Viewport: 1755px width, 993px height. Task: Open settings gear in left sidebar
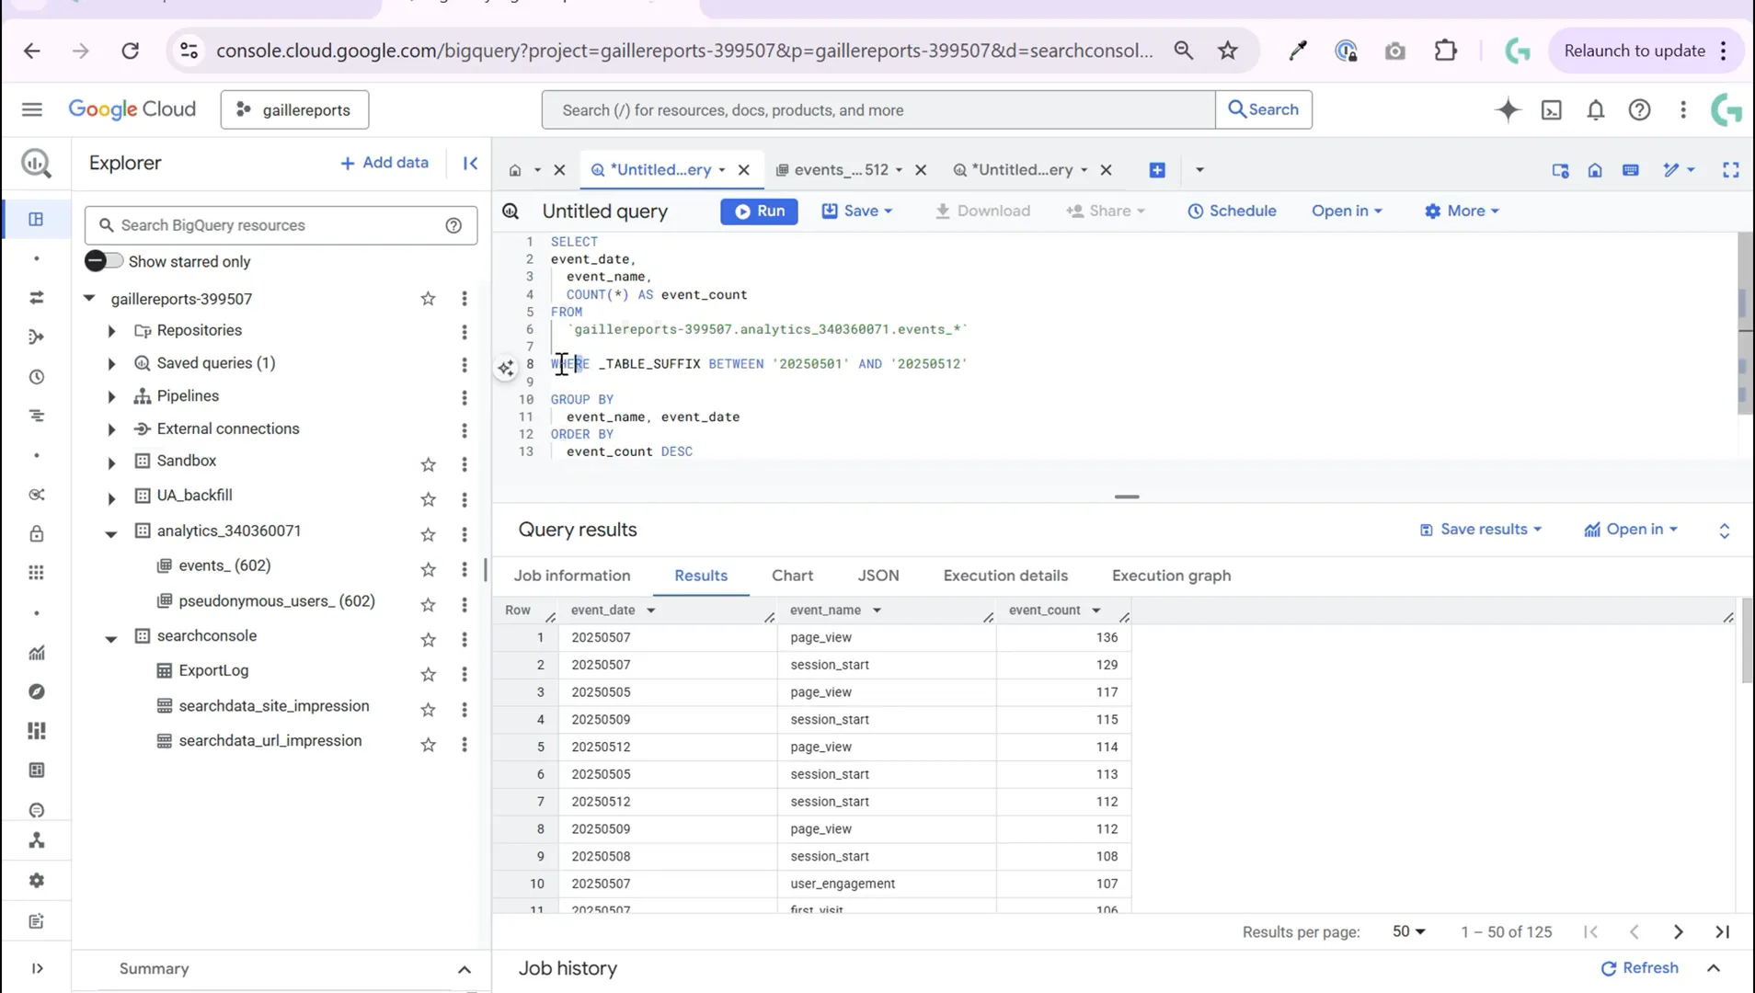(36, 880)
